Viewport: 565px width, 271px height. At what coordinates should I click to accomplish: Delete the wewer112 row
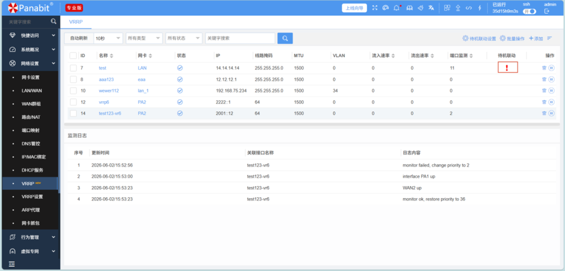(544, 91)
